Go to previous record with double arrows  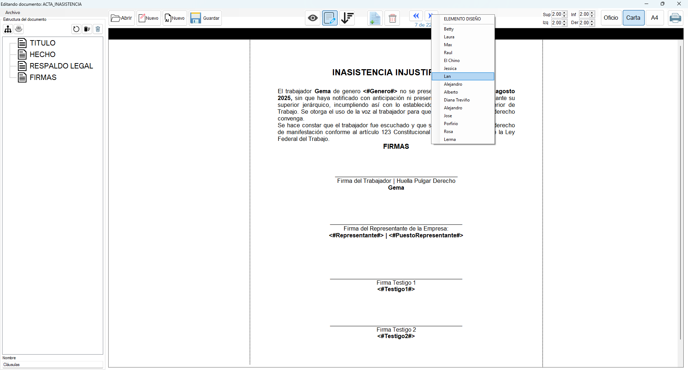(416, 16)
